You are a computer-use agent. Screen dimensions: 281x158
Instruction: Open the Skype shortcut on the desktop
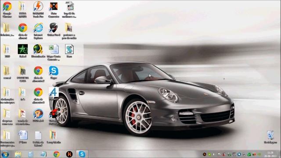[54, 71]
